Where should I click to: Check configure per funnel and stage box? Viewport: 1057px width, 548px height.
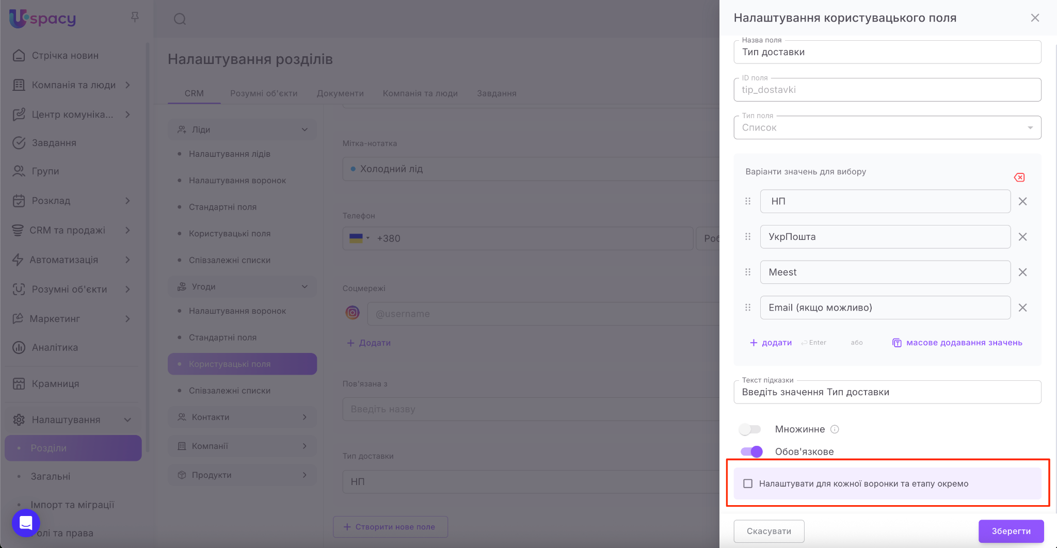pos(748,483)
